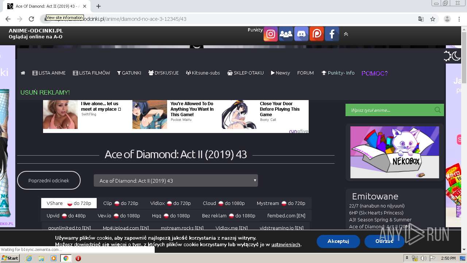Viewport: 467px width, 263px height.
Task: Open Pocket Waifu ad thumbnail
Action: click(150, 114)
